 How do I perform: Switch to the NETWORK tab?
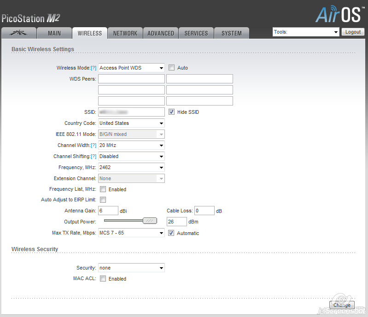click(x=125, y=33)
